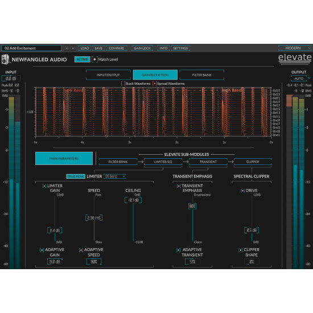313x313 pixels.
Task: Toggle the Adaptive Gain enable box
Action: (42, 250)
